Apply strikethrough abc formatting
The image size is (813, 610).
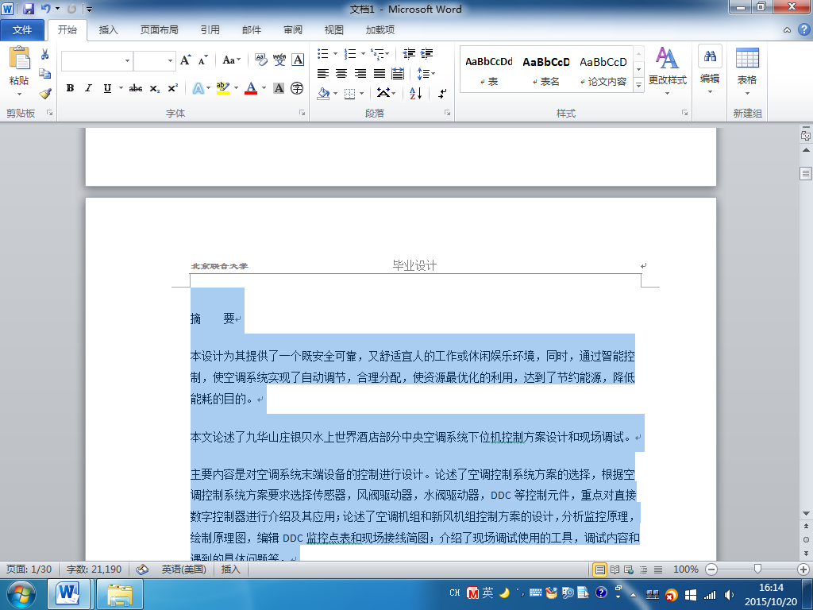click(x=135, y=88)
